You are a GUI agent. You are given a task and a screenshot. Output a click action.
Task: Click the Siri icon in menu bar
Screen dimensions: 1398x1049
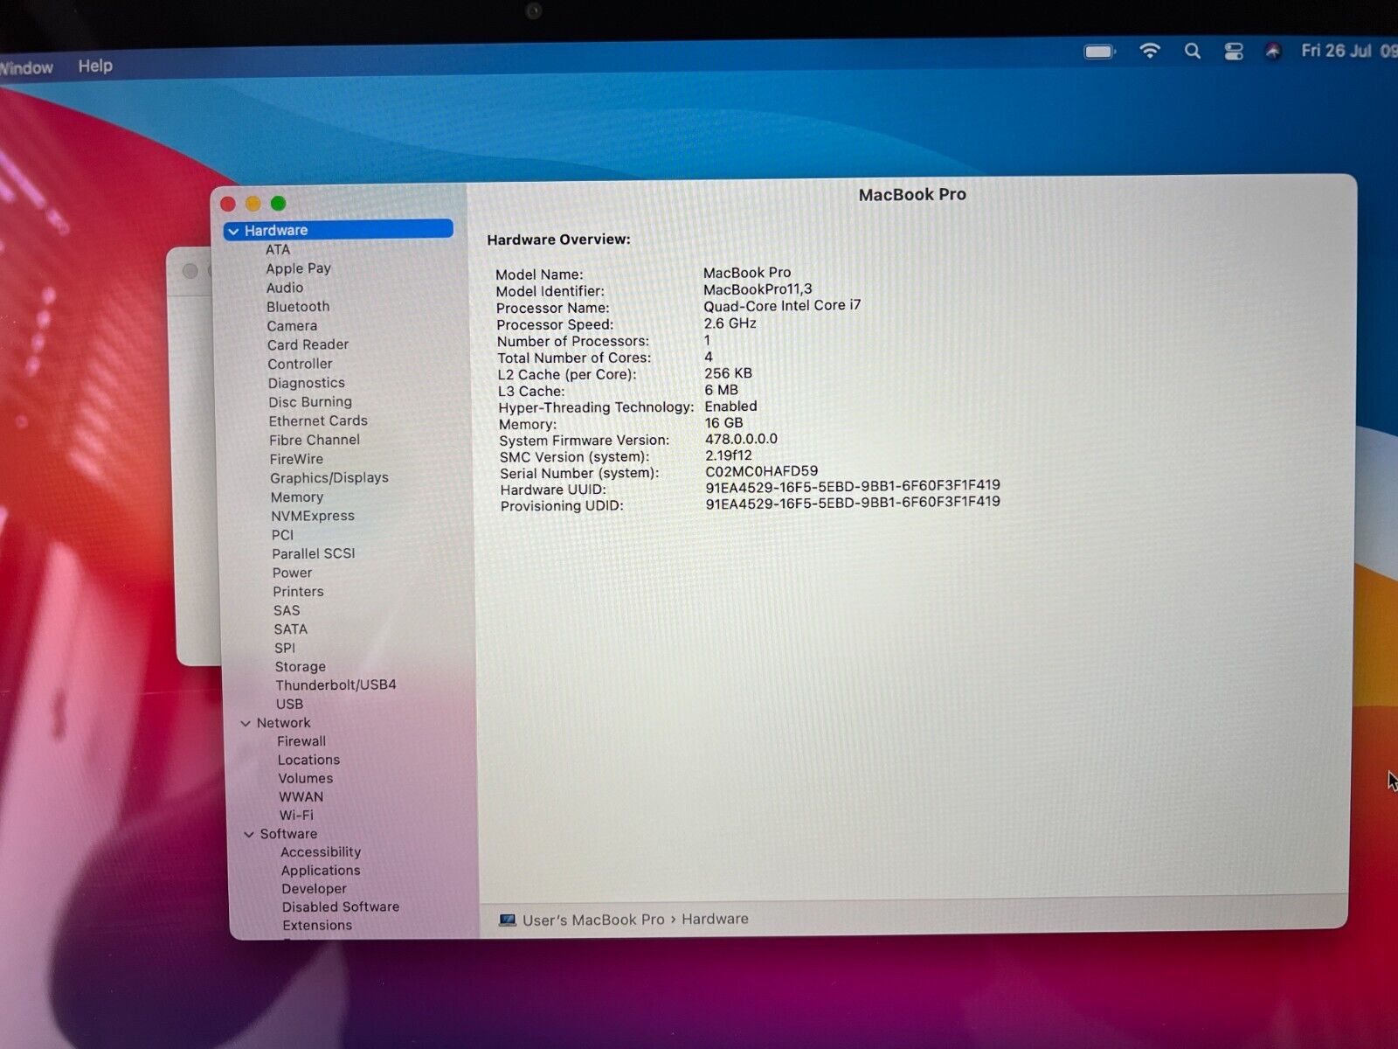pyautogui.click(x=1273, y=52)
